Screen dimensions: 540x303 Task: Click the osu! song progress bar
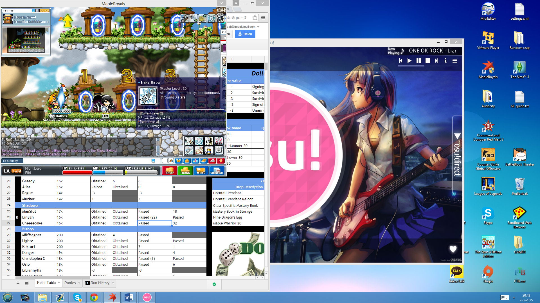point(428,66)
